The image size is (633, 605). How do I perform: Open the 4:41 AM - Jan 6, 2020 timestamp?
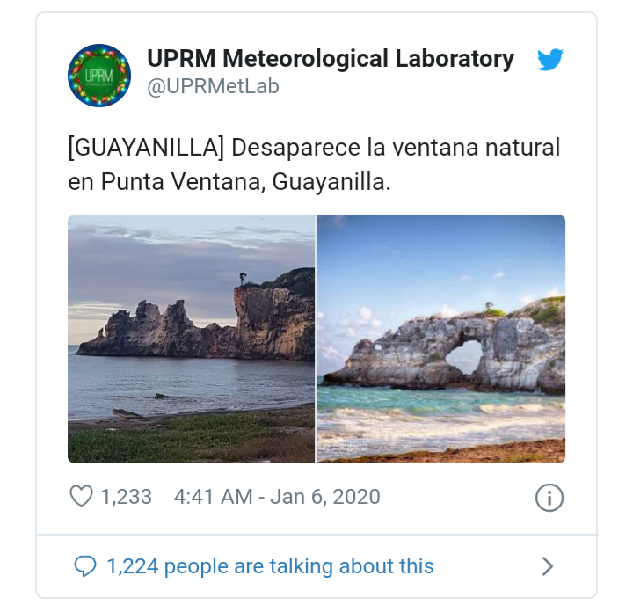[x=277, y=497]
